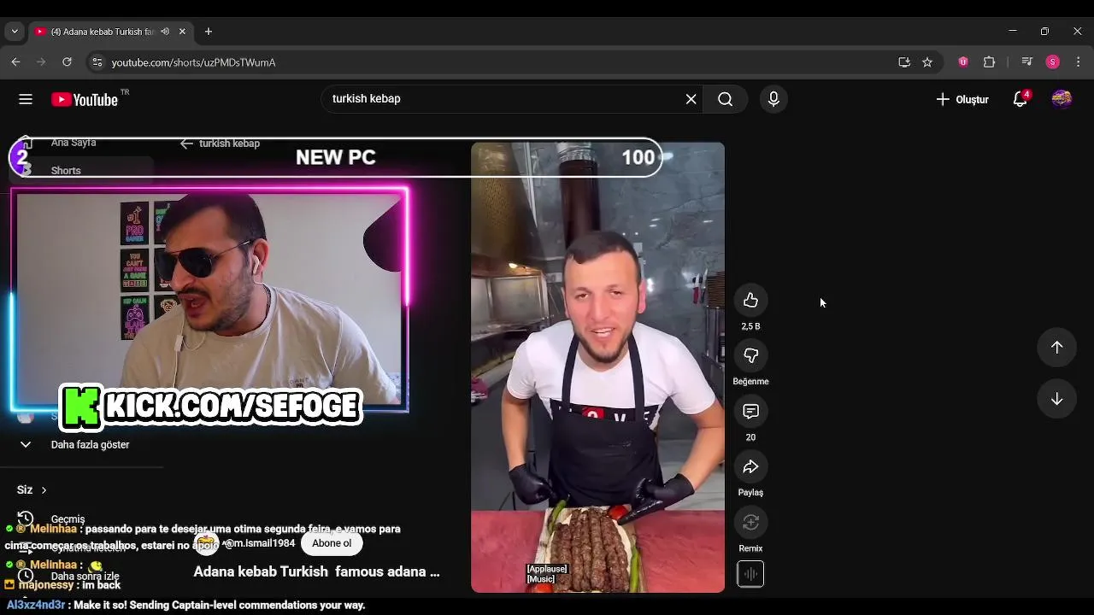Open the Extensions puzzle icon
1094x615 pixels.
(990, 62)
